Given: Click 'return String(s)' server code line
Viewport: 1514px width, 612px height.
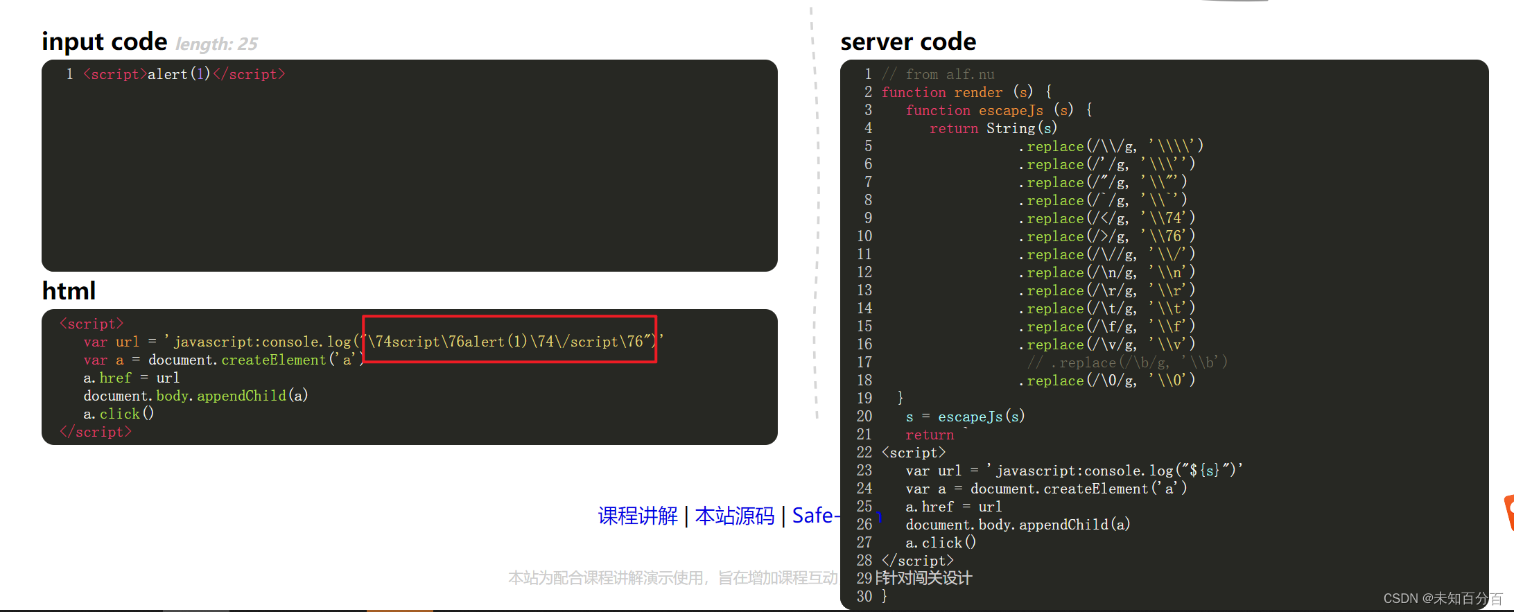Looking at the screenshot, I should click(x=993, y=128).
